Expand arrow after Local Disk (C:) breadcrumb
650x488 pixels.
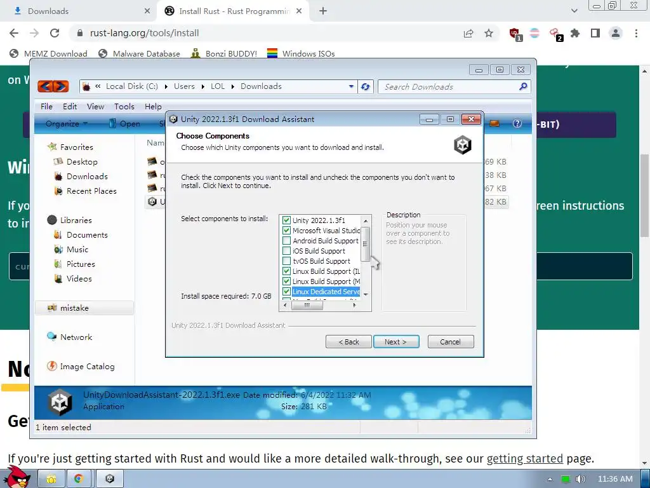(166, 86)
